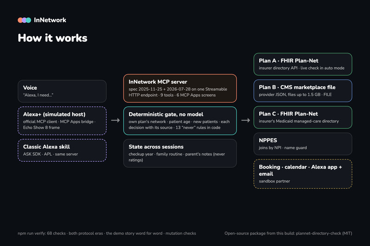Click the InNetwork three-dot logo

pos(24,20)
